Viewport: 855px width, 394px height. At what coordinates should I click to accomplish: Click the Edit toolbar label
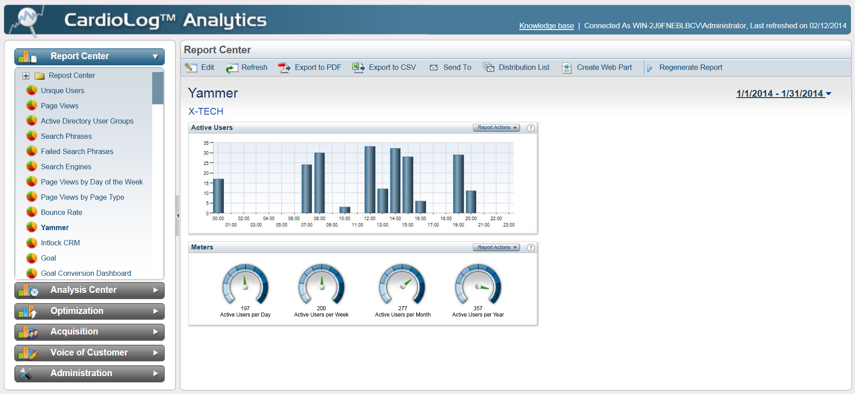click(x=208, y=67)
